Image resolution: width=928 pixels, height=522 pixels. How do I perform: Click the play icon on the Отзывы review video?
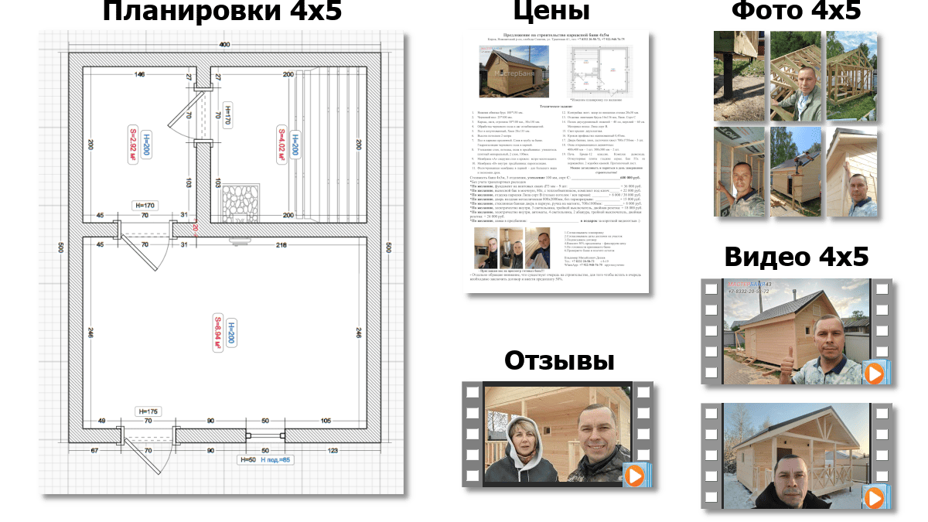pyautogui.click(x=635, y=474)
